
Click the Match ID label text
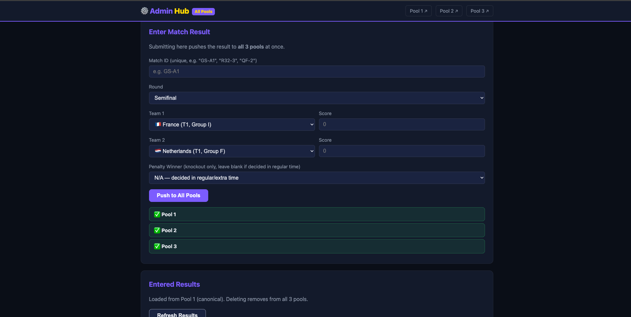(203, 61)
